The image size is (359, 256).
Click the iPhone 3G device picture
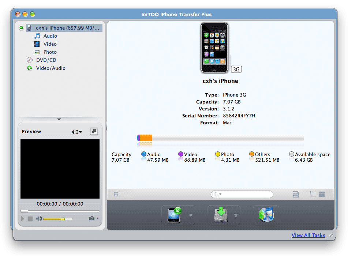click(214, 48)
